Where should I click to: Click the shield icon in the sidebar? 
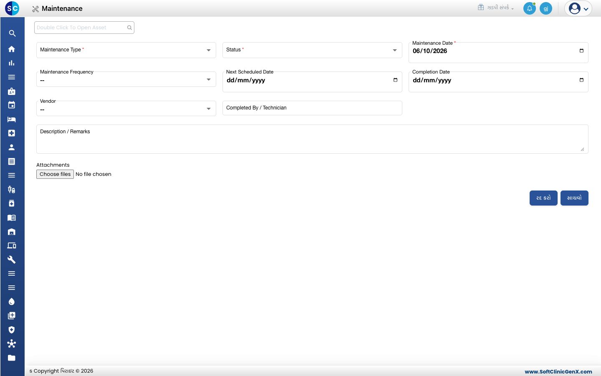pyautogui.click(x=12, y=330)
